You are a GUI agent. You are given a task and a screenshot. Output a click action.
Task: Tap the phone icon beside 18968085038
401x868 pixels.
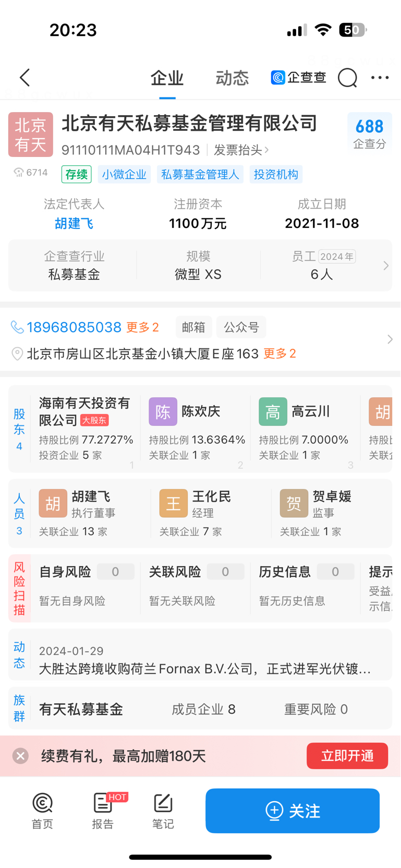pos(17,327)
